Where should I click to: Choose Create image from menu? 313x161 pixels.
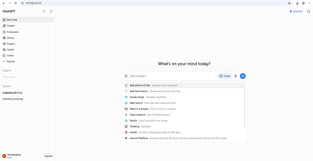[184, 97]
